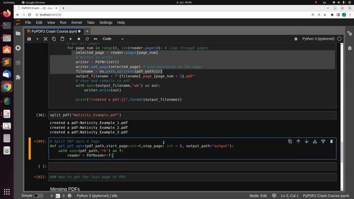Run the selected cell
Viewport: 354px width, 199px height.
[71, 39]
